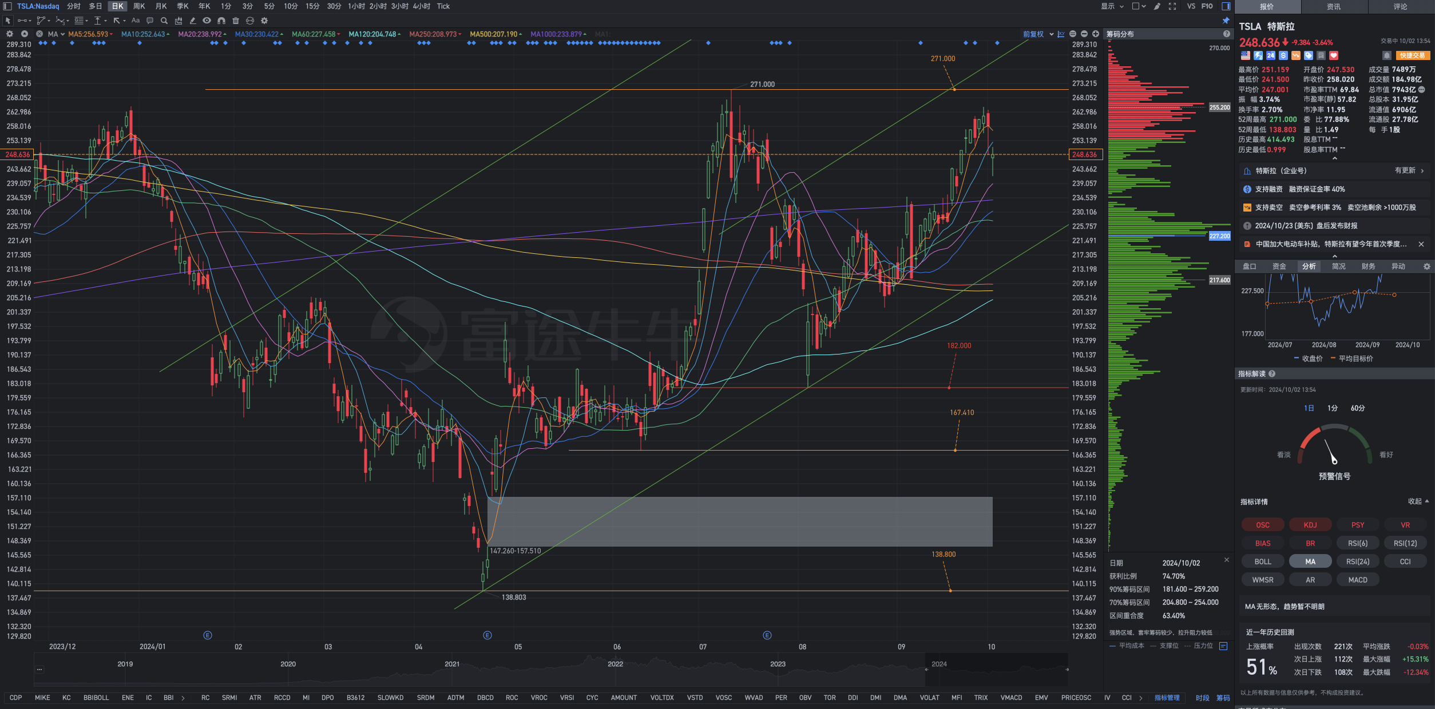Open the 显示 display options dropdown

tap(1112, 6)
